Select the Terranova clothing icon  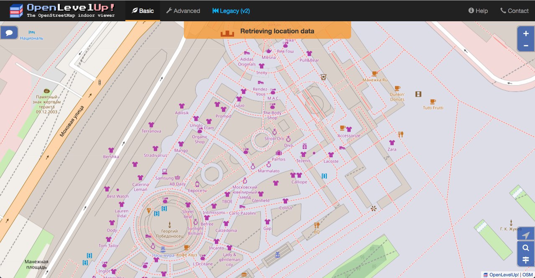click(151, 125)
